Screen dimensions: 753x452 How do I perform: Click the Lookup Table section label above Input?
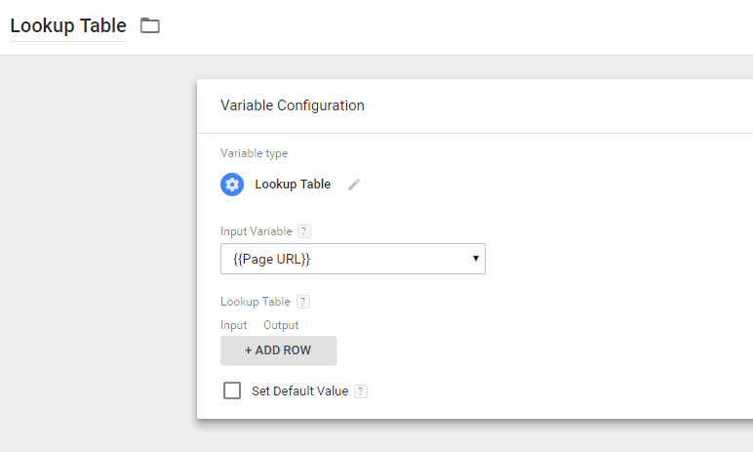pos(255,302)
